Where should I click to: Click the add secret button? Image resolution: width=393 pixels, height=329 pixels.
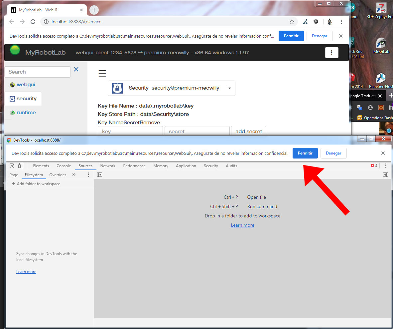[x=248, y=131]
